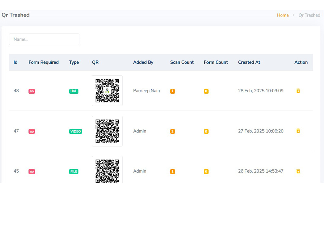Image resolution: width=325 pixels, height=243 pixels.
Task: Click the FILE type badge
Action: [74, 171]
